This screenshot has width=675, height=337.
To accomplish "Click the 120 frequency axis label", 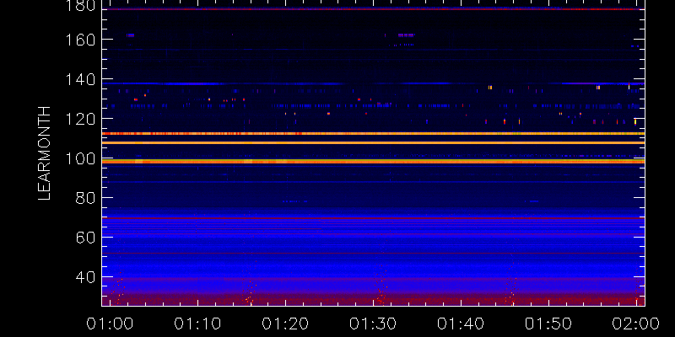I will tap(79, 119).
